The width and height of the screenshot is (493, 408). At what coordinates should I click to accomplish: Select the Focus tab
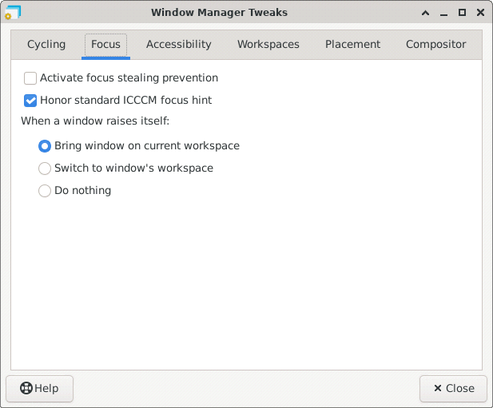pos(105,45)
